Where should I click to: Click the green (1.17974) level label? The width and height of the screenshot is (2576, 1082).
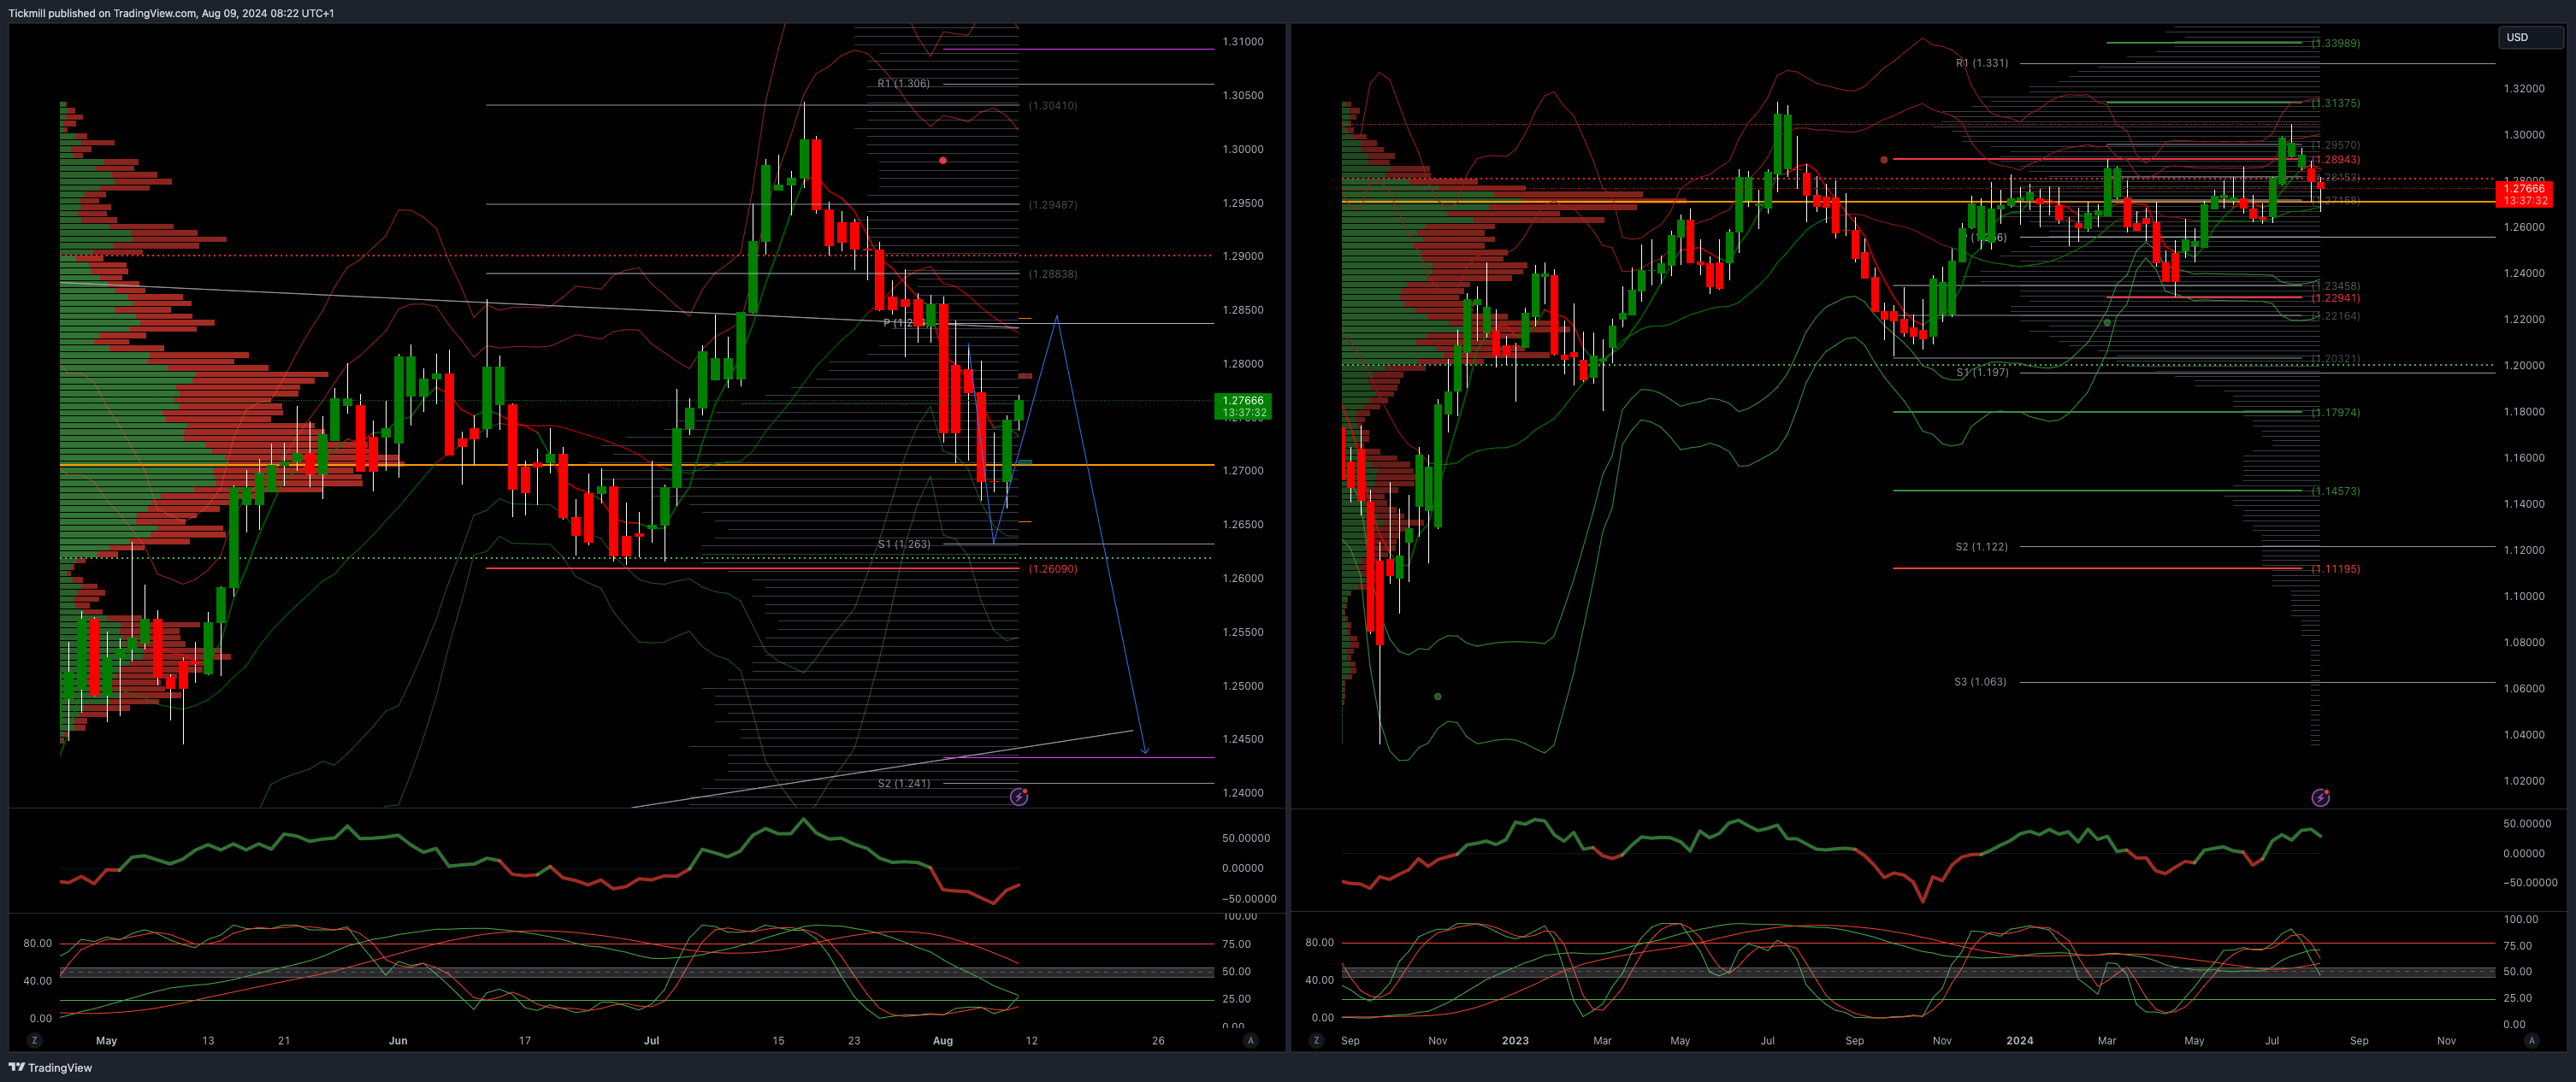pos(2336,412)
